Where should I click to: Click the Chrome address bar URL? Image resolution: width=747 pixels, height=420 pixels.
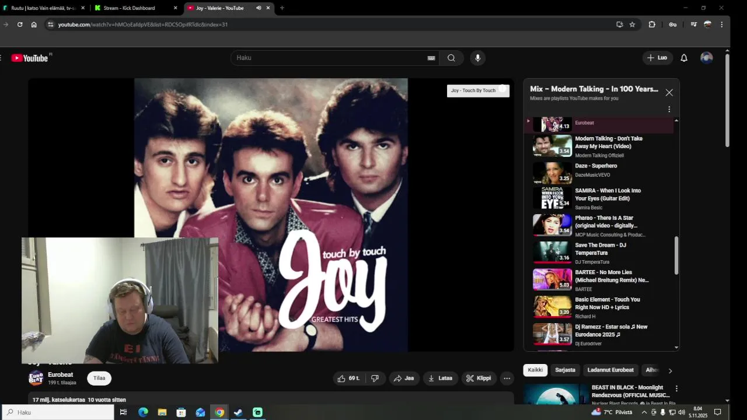143,24
